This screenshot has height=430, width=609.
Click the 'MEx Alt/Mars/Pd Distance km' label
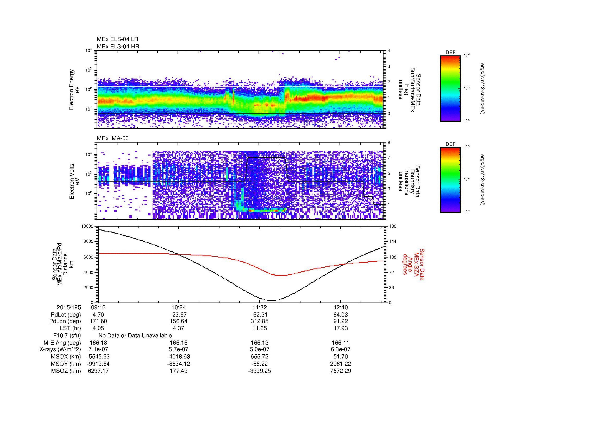62,264
